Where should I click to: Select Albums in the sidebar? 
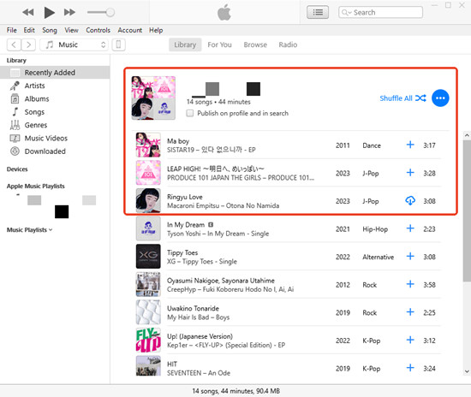pos(37,99)
